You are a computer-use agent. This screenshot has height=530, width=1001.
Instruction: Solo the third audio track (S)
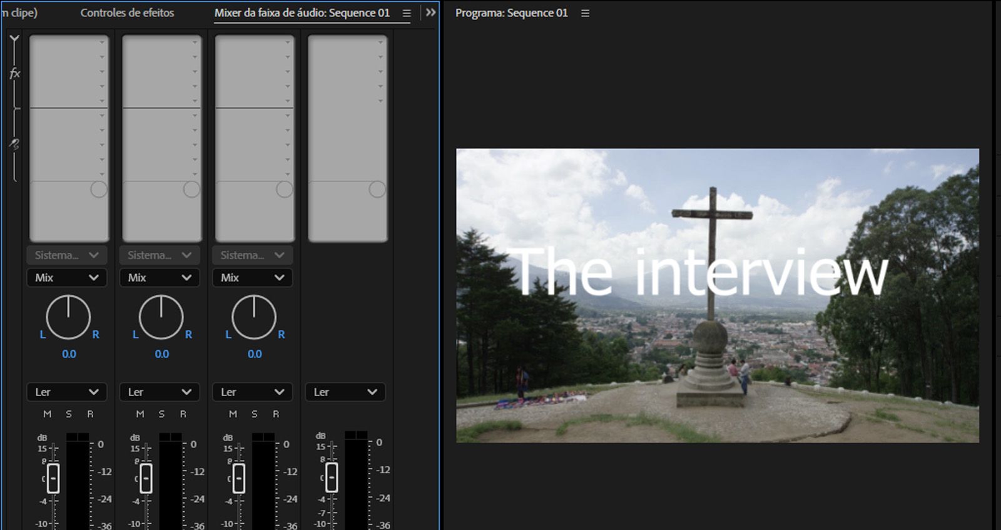tap(254, 414)
